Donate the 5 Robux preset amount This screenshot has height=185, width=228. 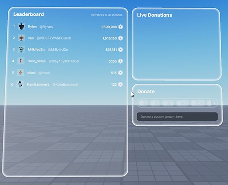click(155, 103)
